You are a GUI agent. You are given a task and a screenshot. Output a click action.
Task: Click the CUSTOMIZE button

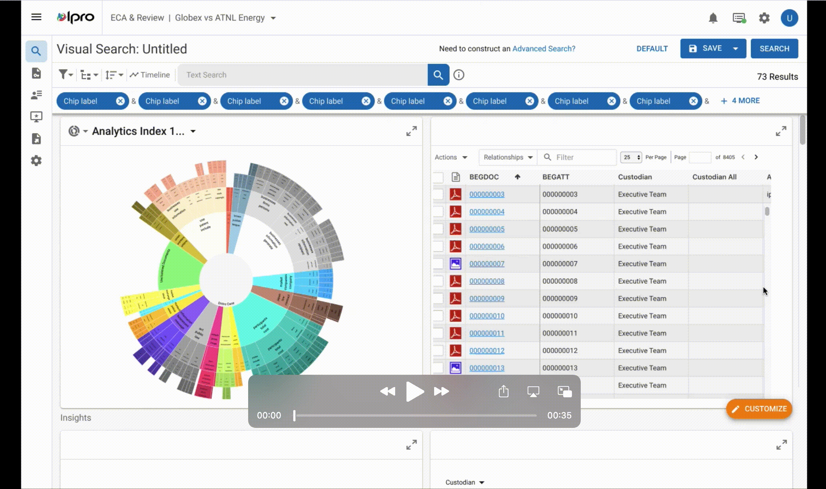click(759, 409)
